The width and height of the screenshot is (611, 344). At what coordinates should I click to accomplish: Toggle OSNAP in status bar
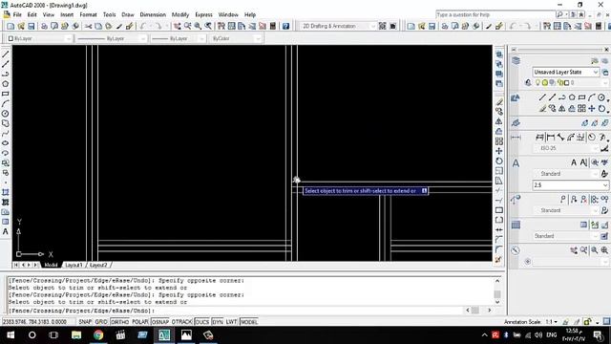tap(160, 322)
